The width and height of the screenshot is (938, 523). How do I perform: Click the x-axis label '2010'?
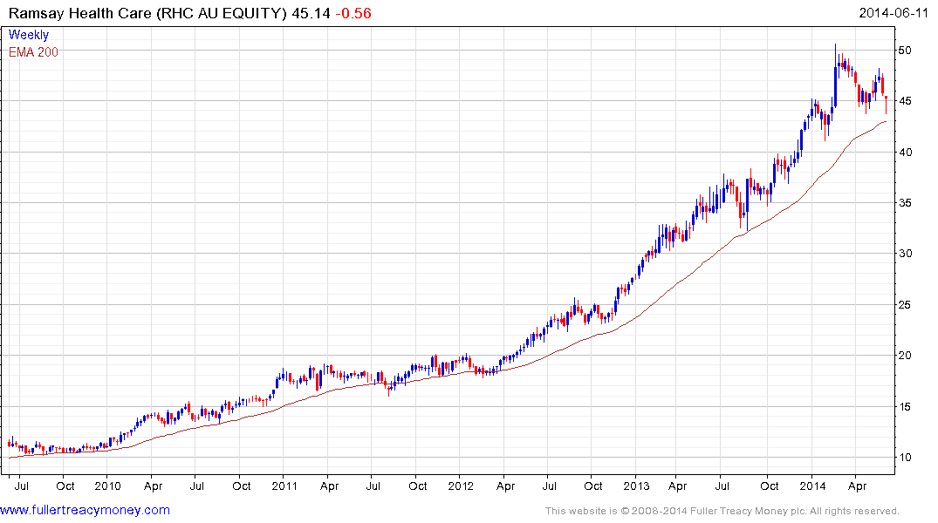(x=108, y=486)
